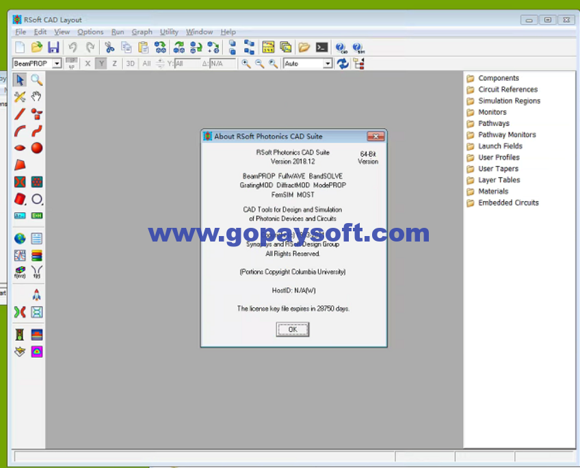The image size is (580, 468).
Task: Click the symbol table list icon
Action: pyautogui.click(x=37, y=239)
